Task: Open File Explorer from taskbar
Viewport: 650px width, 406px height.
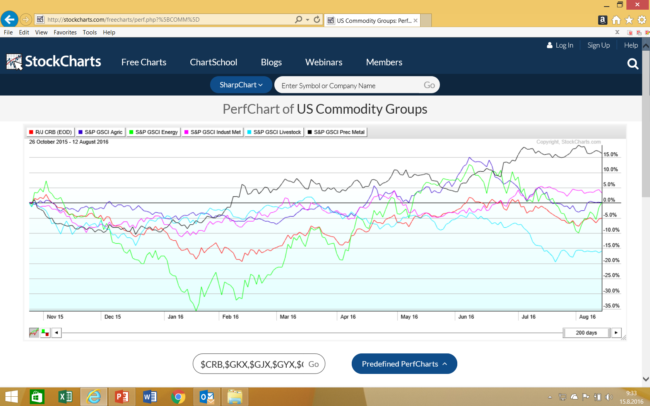Action: click(x=235, y=397)
